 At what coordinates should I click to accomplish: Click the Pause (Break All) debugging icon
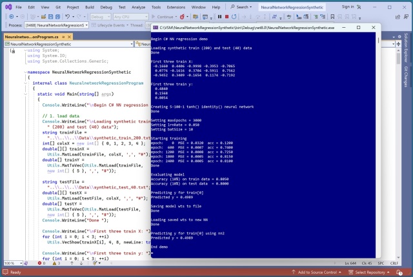click(x=219, y=17)
